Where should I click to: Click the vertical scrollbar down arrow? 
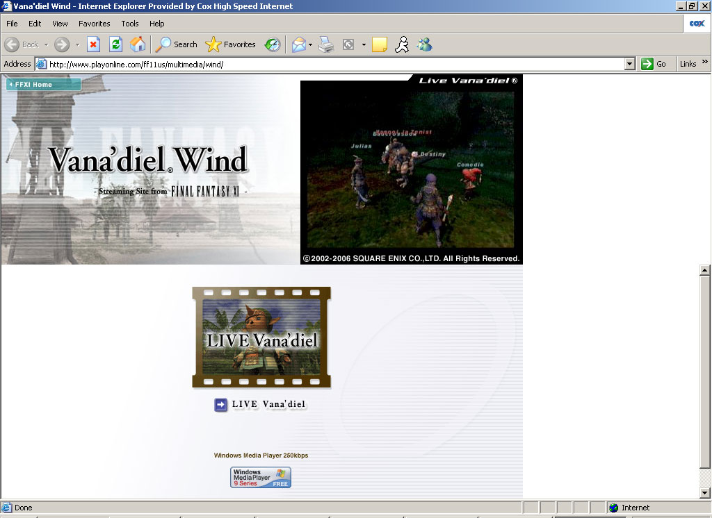[x=704, y=492]
